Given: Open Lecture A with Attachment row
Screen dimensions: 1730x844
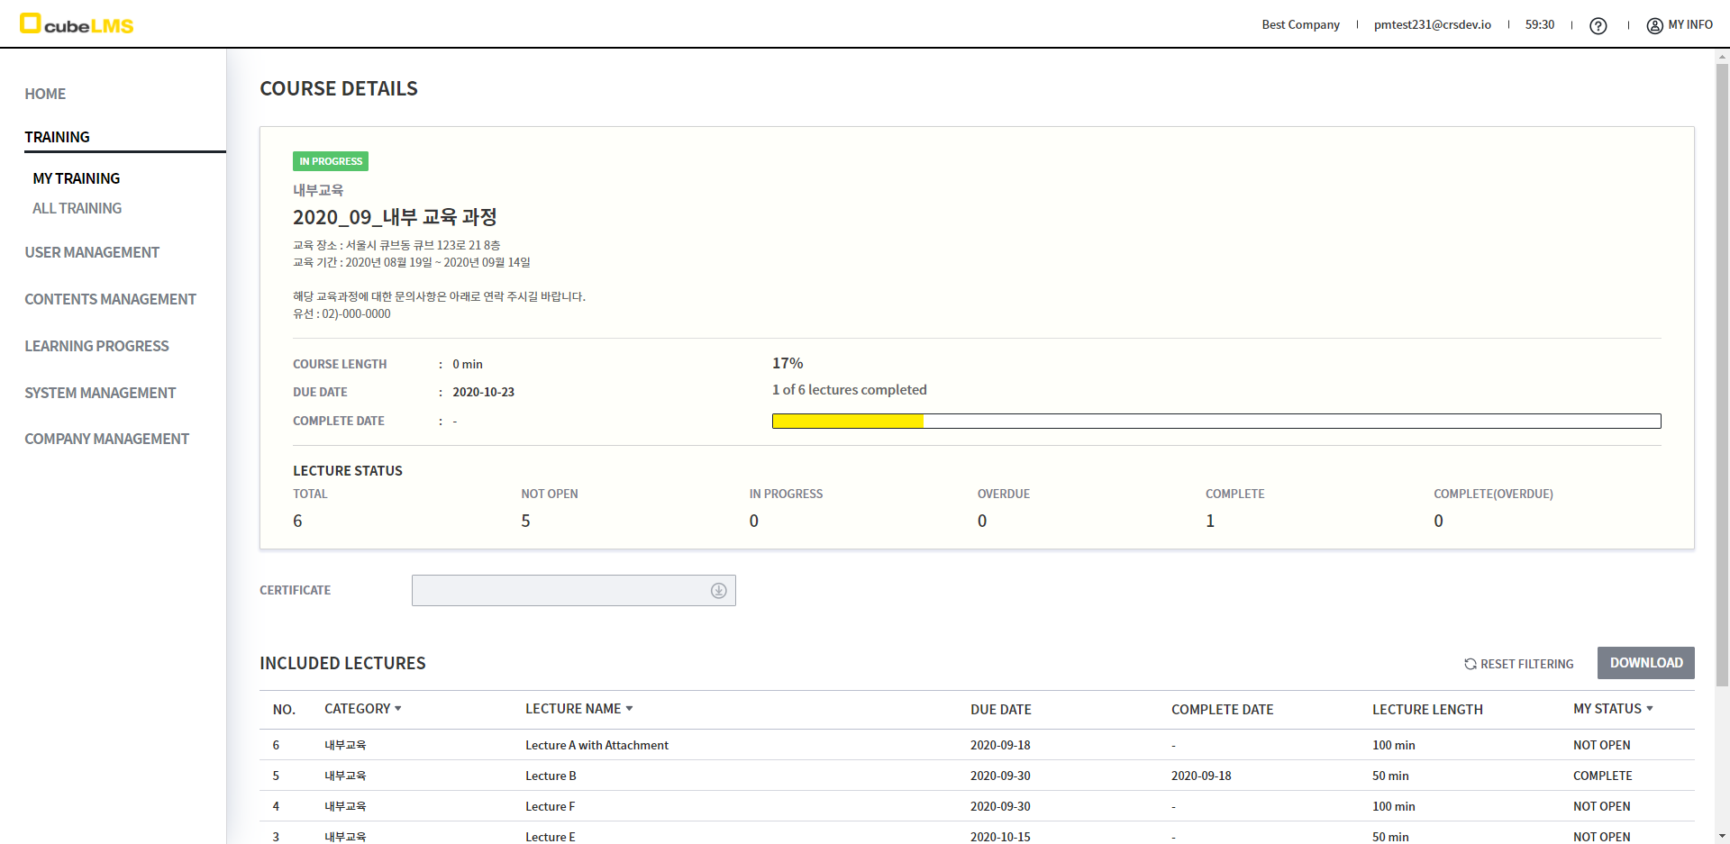Looking at the screenshot, I should 596,745.
